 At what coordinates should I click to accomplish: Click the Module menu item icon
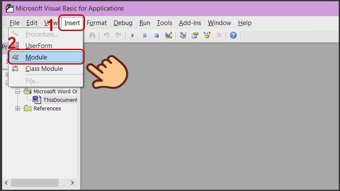(x=15, y=57)
